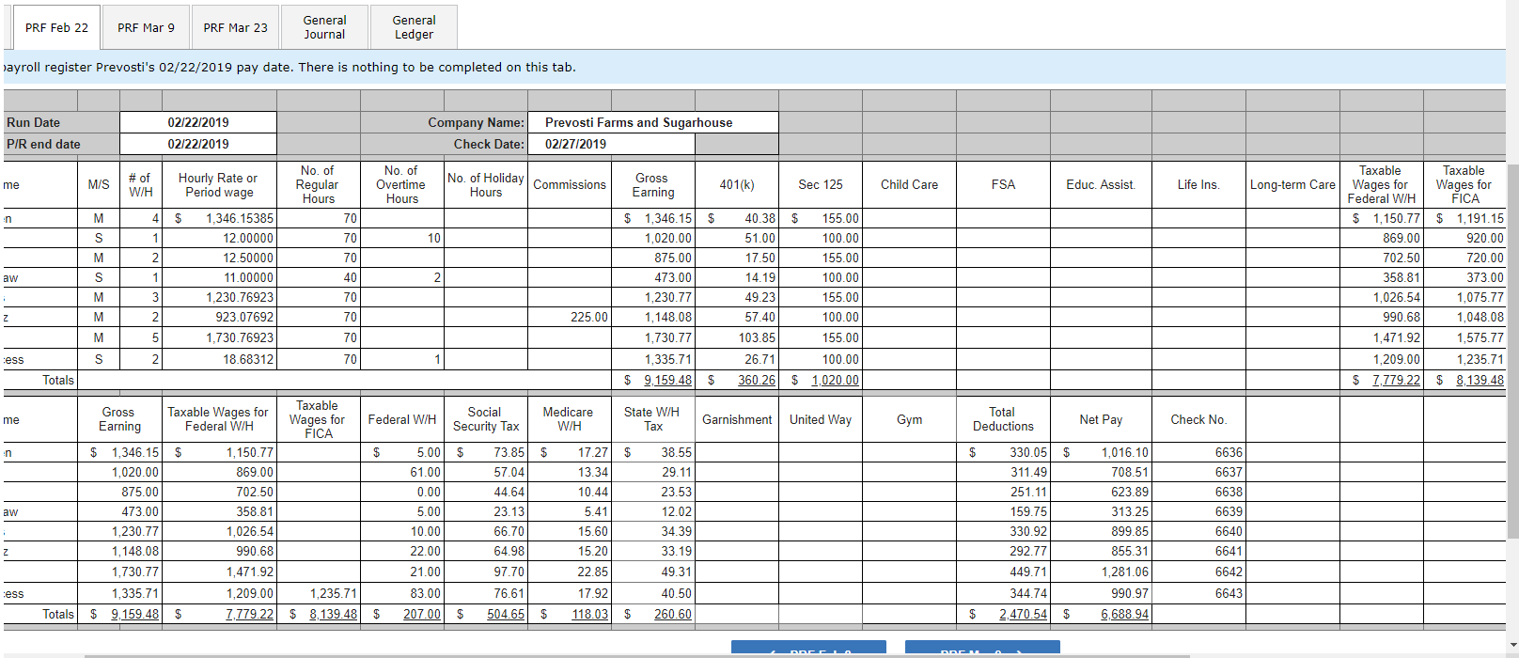Click the previous page button at bottom

[808, 649]
